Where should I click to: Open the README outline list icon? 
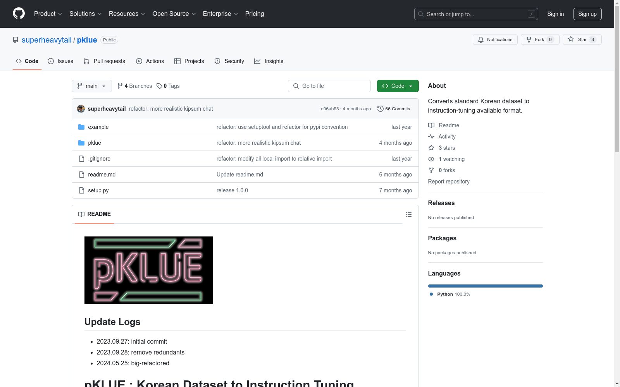409,214
